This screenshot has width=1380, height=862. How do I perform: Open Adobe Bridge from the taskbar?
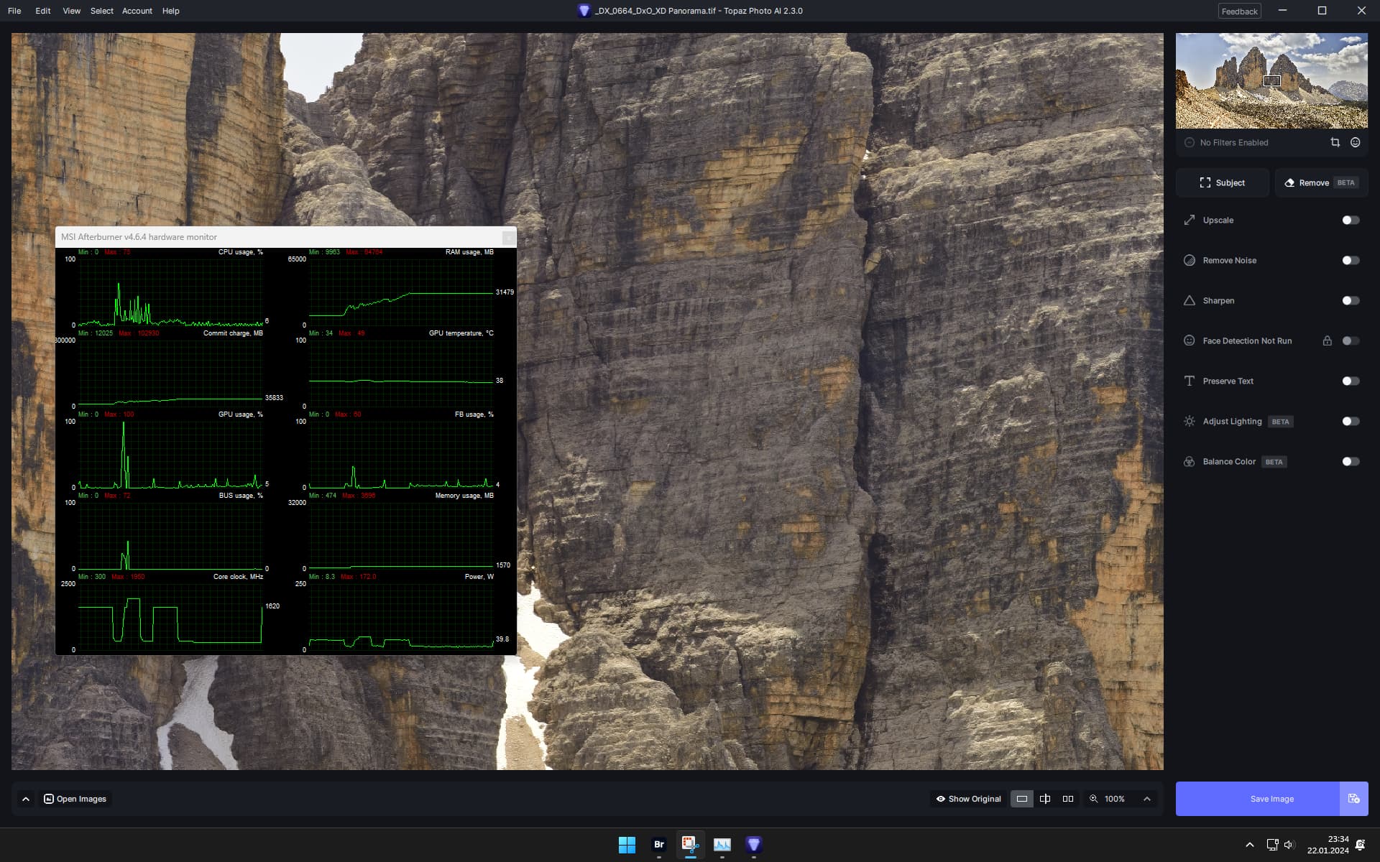[x=658, y=844]
